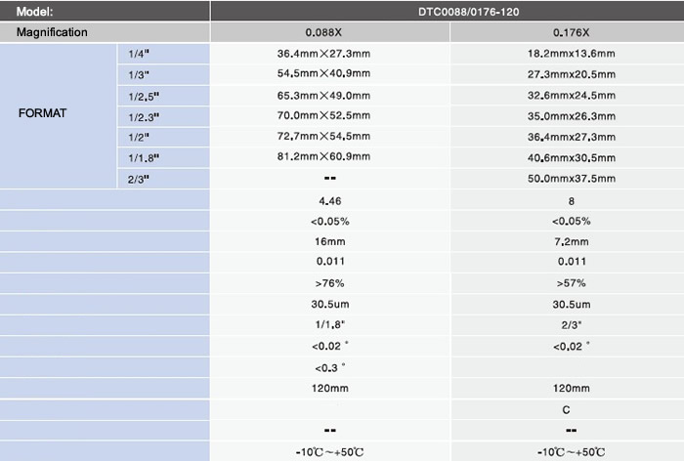Select the >76% value cell
This screenshot has height=461, width=684.
tap(330, 283)
